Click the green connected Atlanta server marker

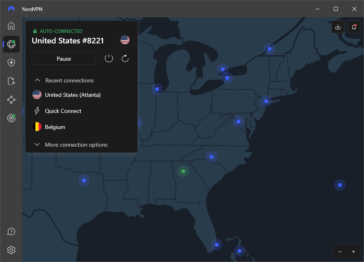183,171
